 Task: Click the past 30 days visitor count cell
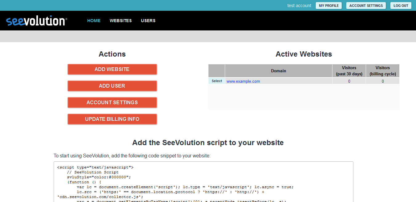pos(349,81)
